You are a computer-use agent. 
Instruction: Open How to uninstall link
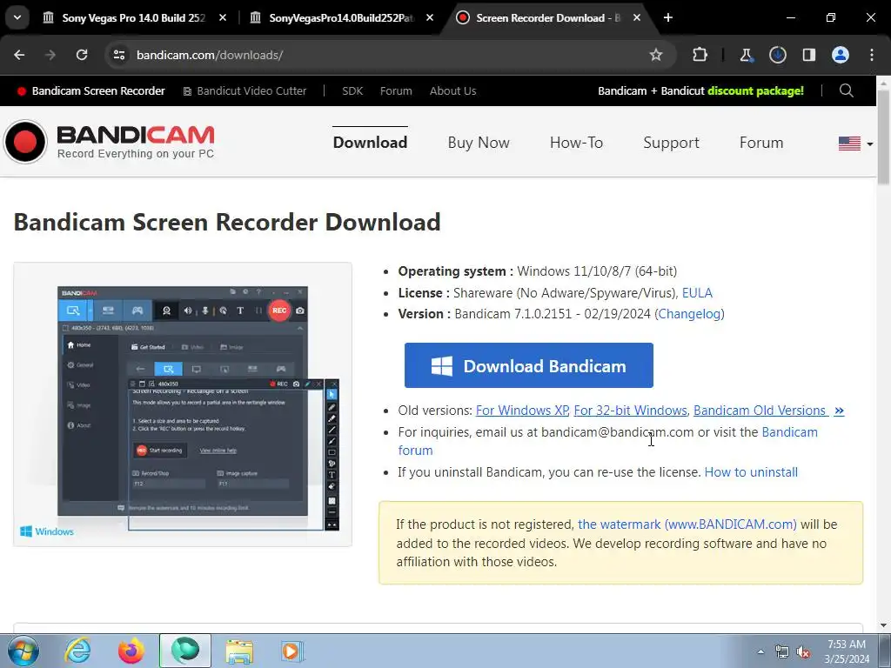751,472
